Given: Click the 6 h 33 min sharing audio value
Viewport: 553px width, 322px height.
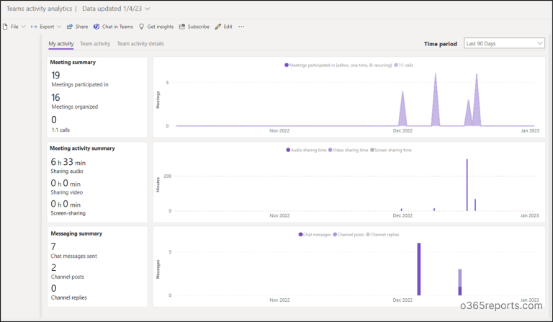Looking at the screenshot, I should click(68, 162).
